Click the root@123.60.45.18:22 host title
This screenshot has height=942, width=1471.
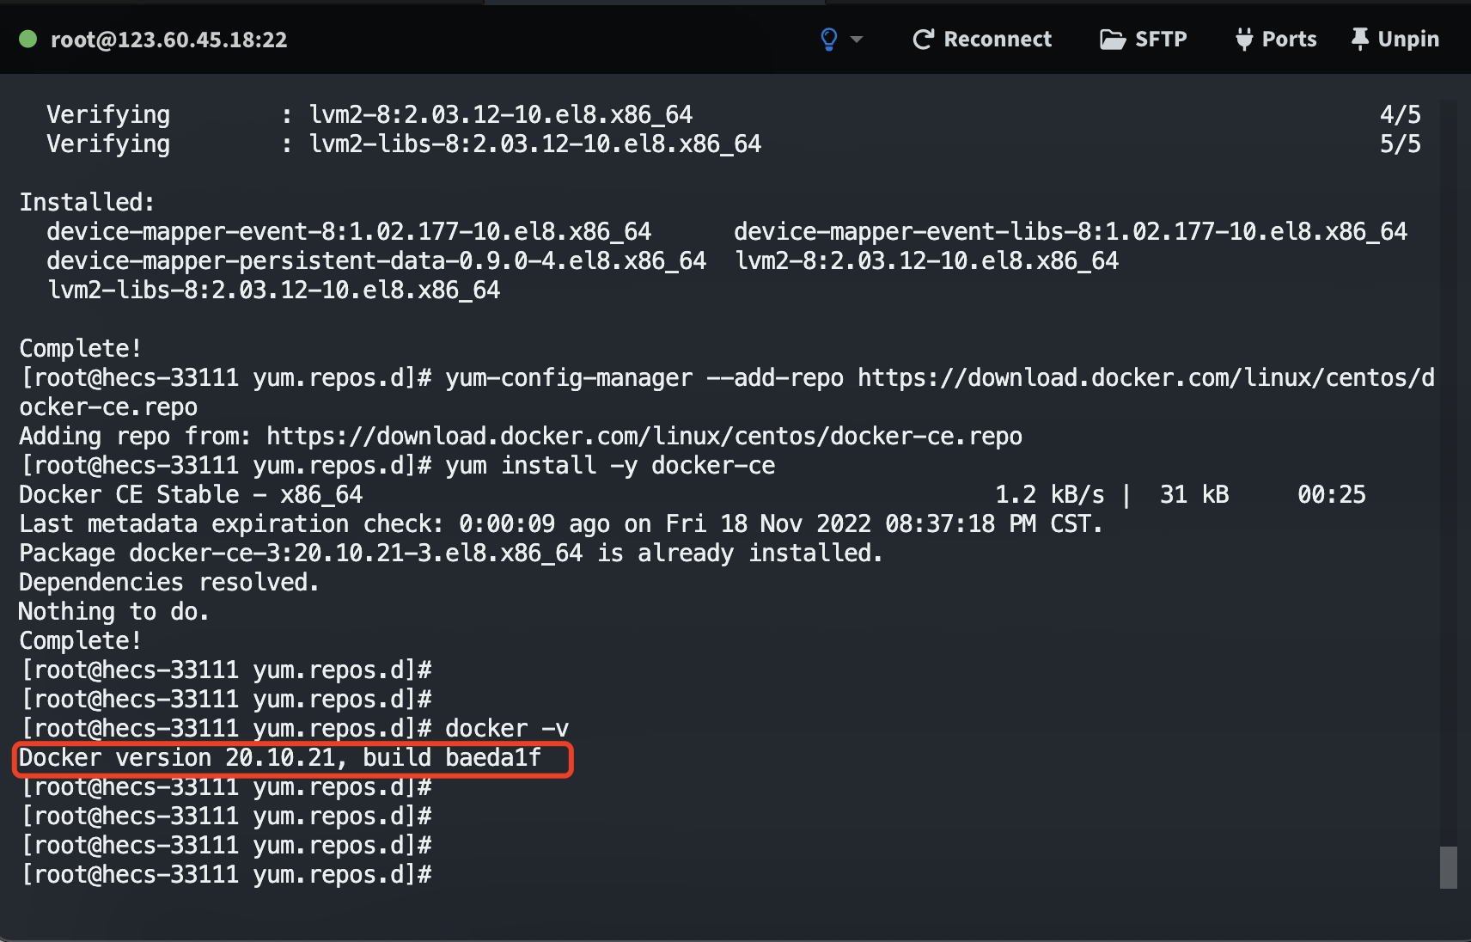[168, 40]
